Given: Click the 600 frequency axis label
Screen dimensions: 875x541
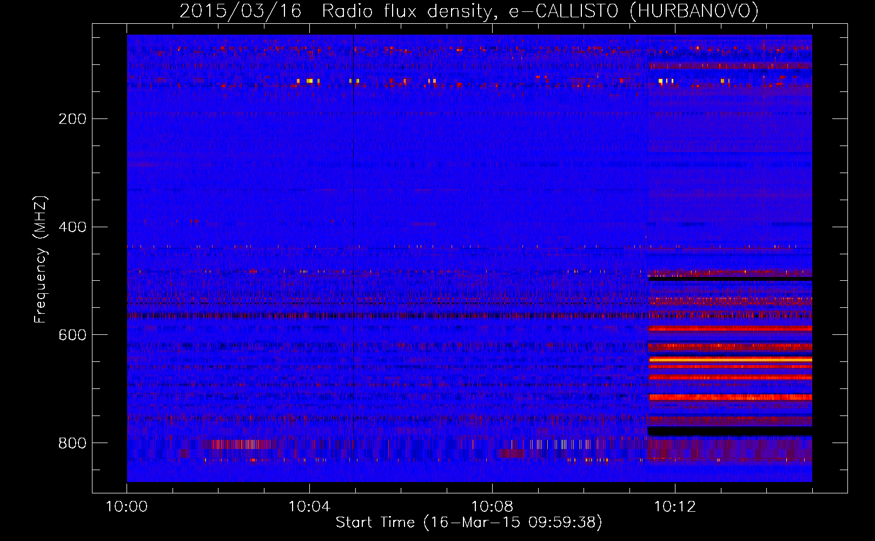Looking at the screenshot, I should coord(72,335).
